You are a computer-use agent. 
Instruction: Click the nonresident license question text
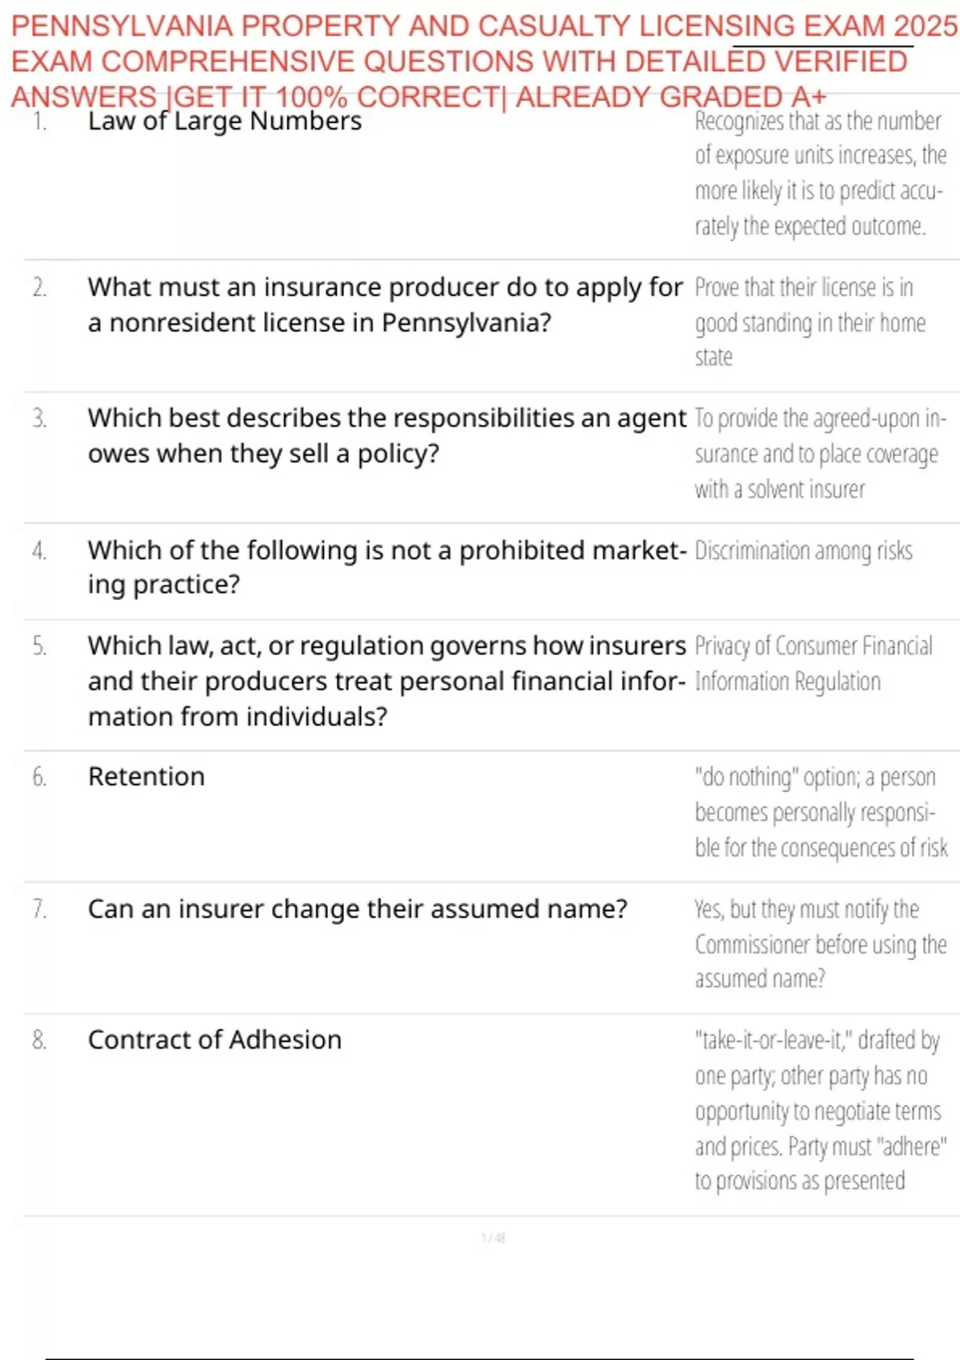pyautogui.click(x=384, y=305)
